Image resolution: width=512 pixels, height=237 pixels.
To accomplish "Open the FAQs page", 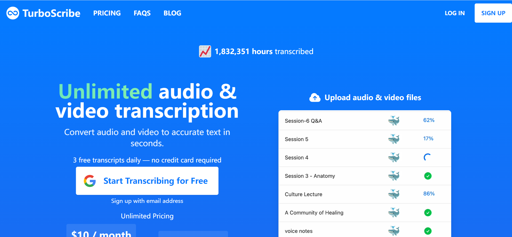I will tap(142, 13).
